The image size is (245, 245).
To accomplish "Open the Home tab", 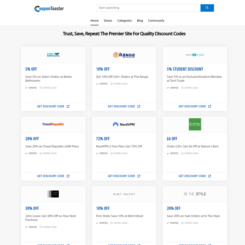I will [94, 21].
